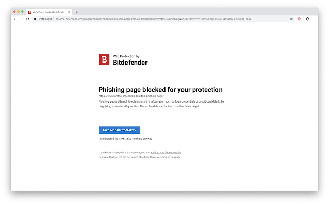The height and width of the screenshot is (205, 329).
Task: Reload the blocked page
Action: tap(27, 19)
